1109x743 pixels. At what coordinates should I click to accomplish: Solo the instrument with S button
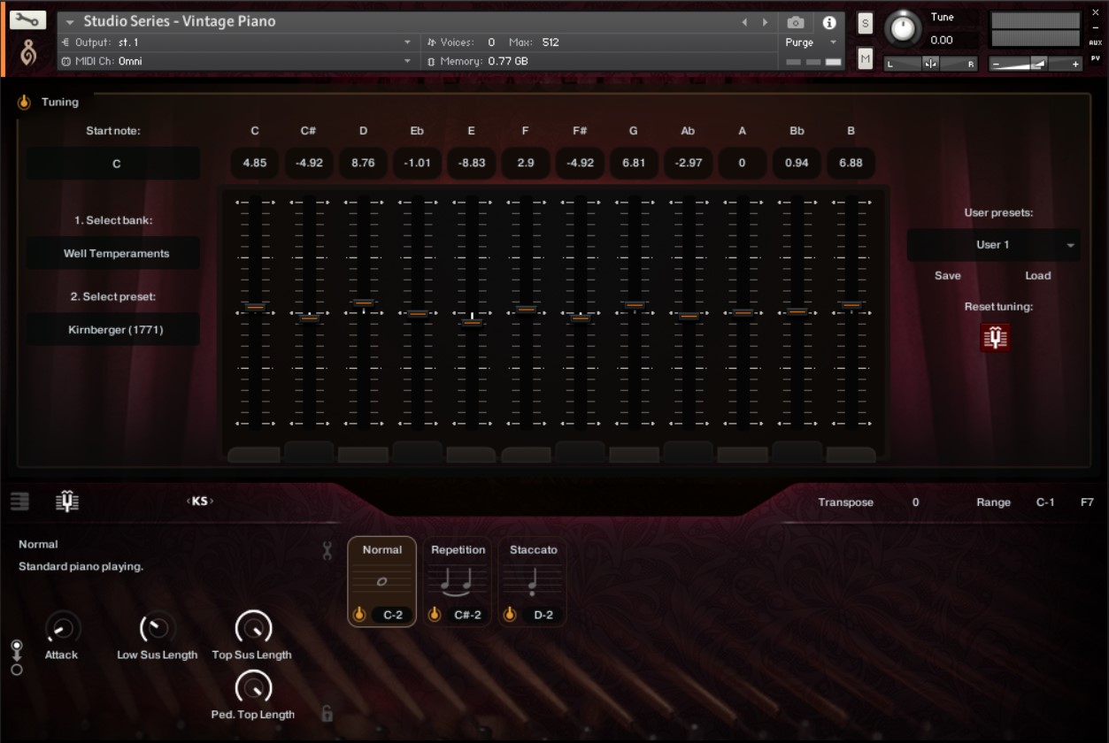[x=865, y=24]
